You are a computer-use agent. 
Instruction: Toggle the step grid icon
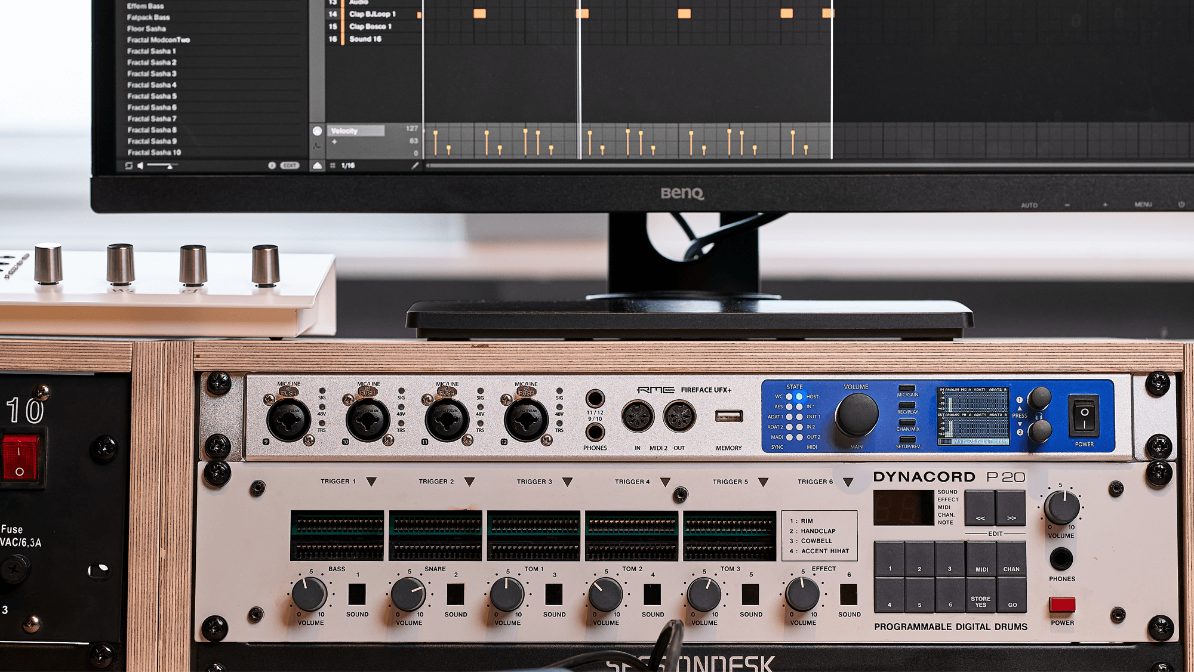click(333, 165)
